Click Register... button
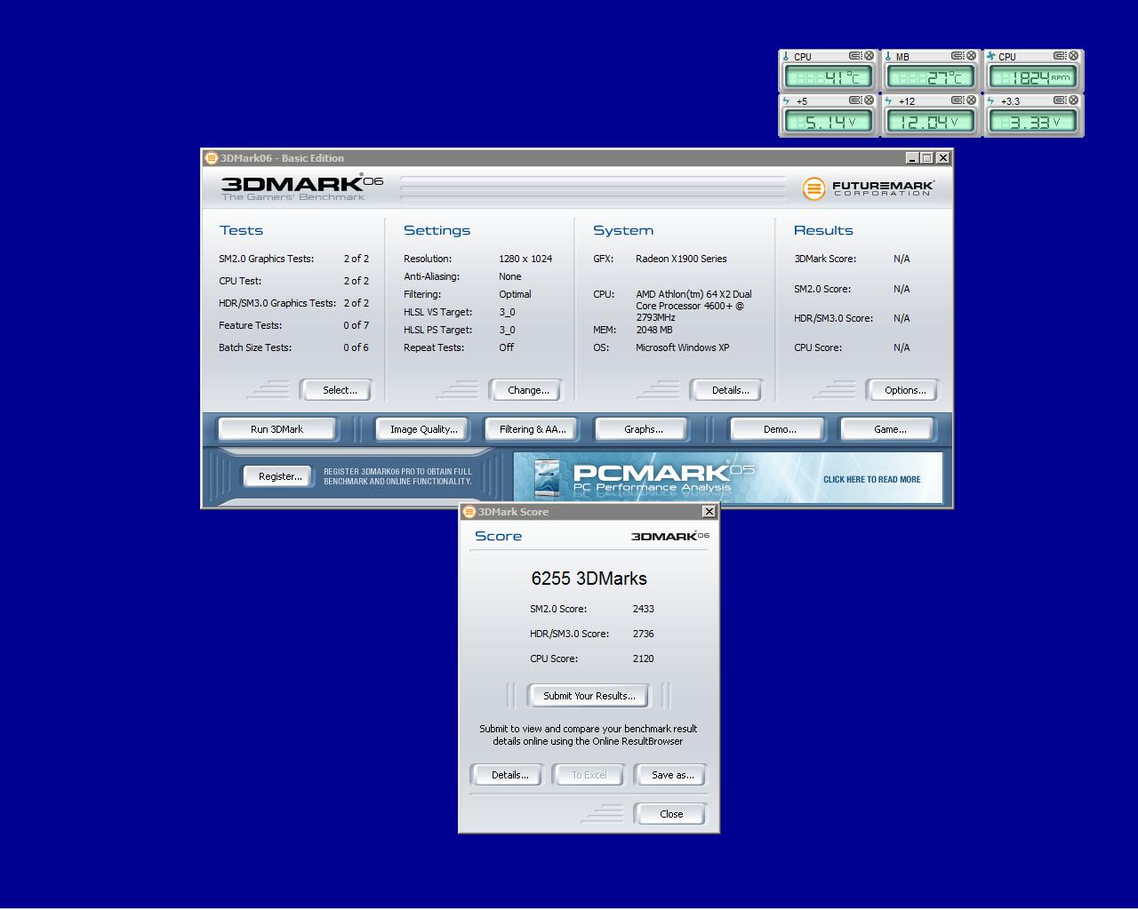This screenshot has height=910, width=1138. [x=279, y=476]
